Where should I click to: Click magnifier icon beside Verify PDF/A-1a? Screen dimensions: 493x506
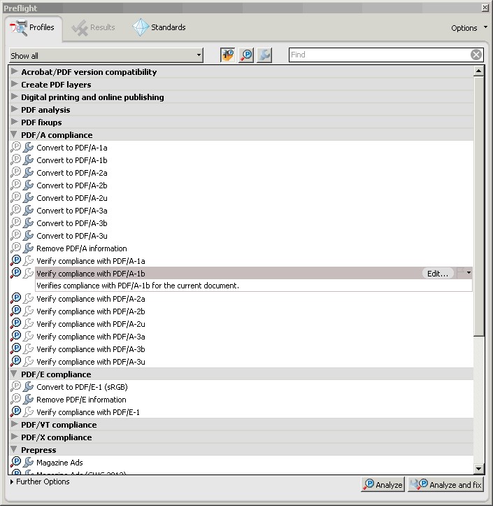click(15, 260)
